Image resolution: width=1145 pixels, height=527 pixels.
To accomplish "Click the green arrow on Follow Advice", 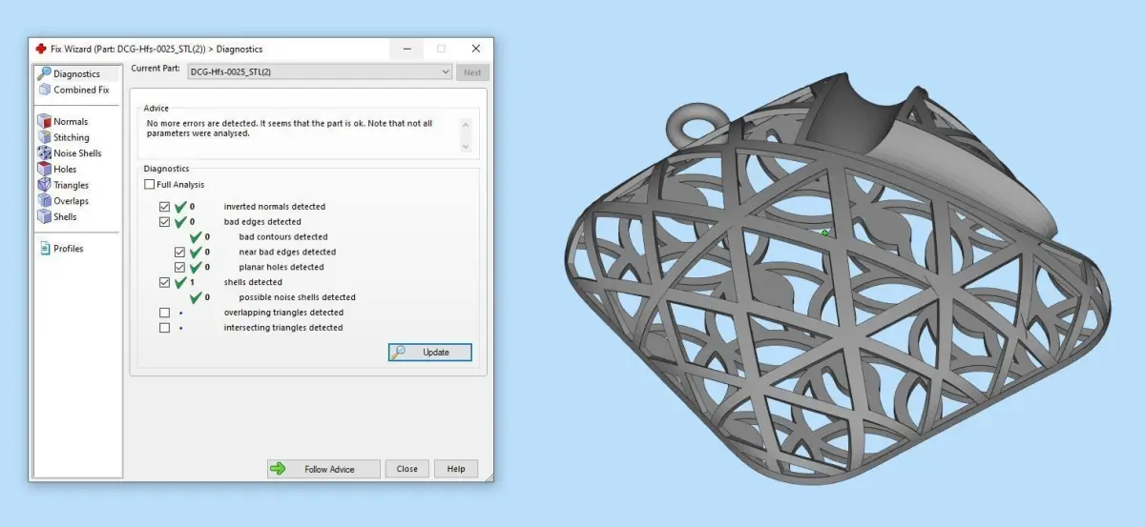I will (x=278, y=469).
